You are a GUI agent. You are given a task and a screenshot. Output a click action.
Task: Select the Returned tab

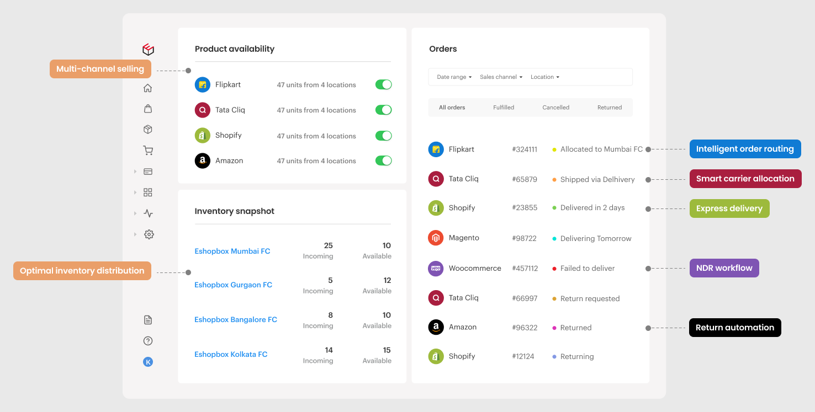click(x=610, y=108)
